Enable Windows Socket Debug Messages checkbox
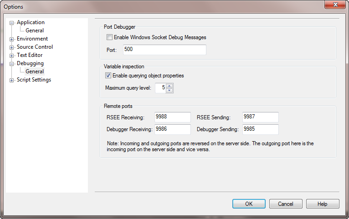The height and width of the screenshot is (219, 349). click(x=109, y=37)
